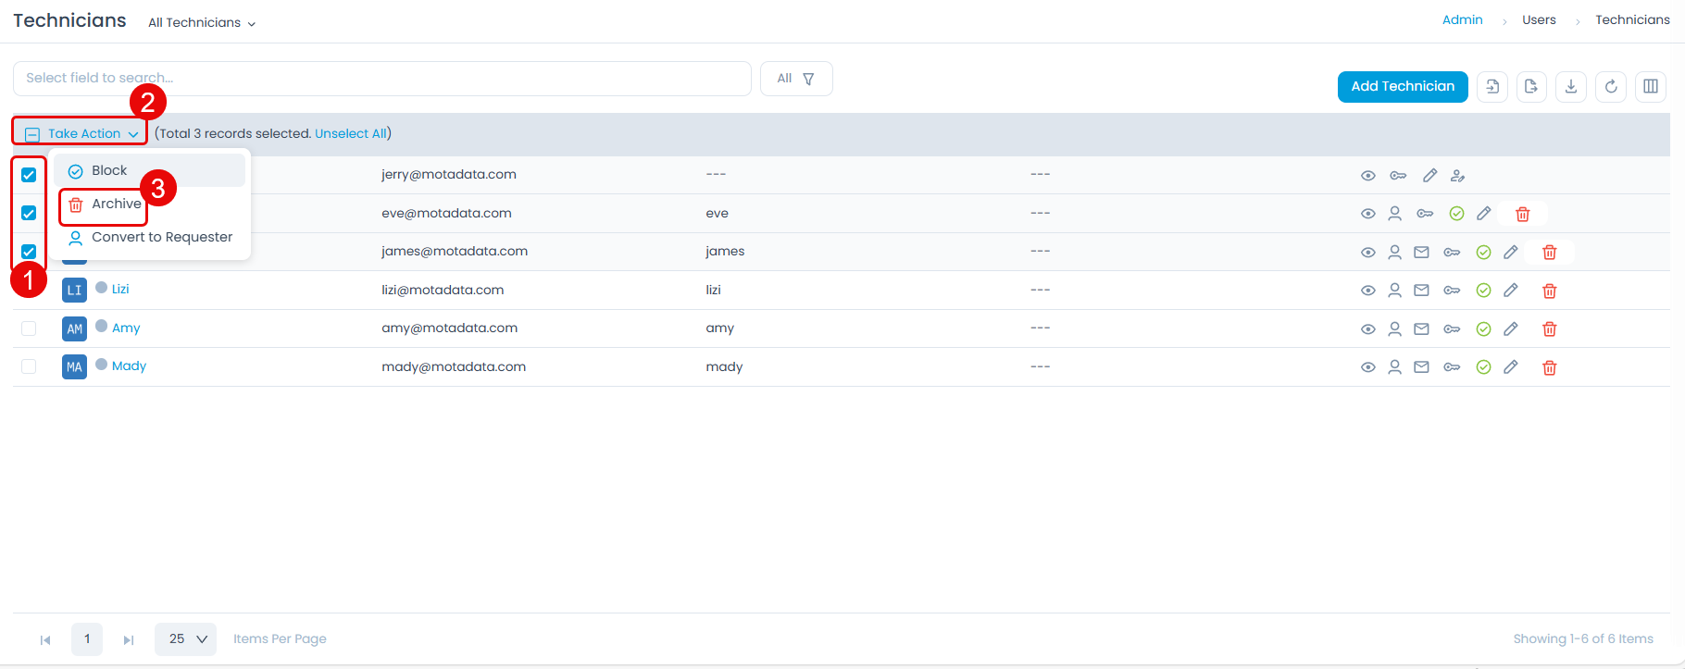The height and width of the screenshot is (669, 1685).
Task: Click the green check icon in the eve row
Action: click(1456, 214)
